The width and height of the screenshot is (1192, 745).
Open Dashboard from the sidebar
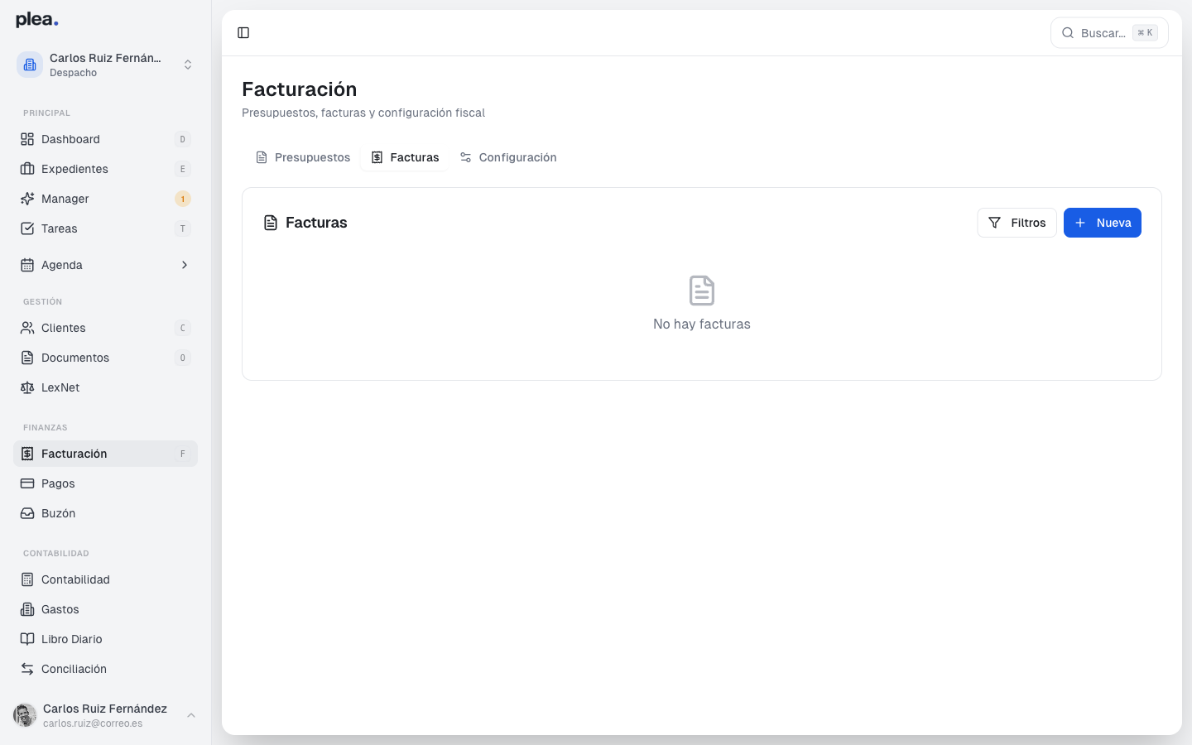click(x=105, y=139)
